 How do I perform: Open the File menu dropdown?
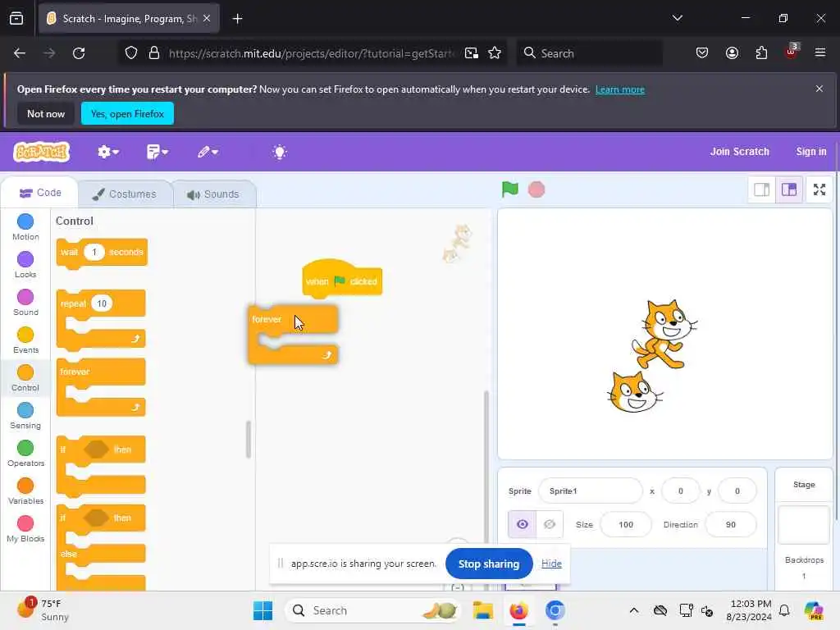click(157, 152)
